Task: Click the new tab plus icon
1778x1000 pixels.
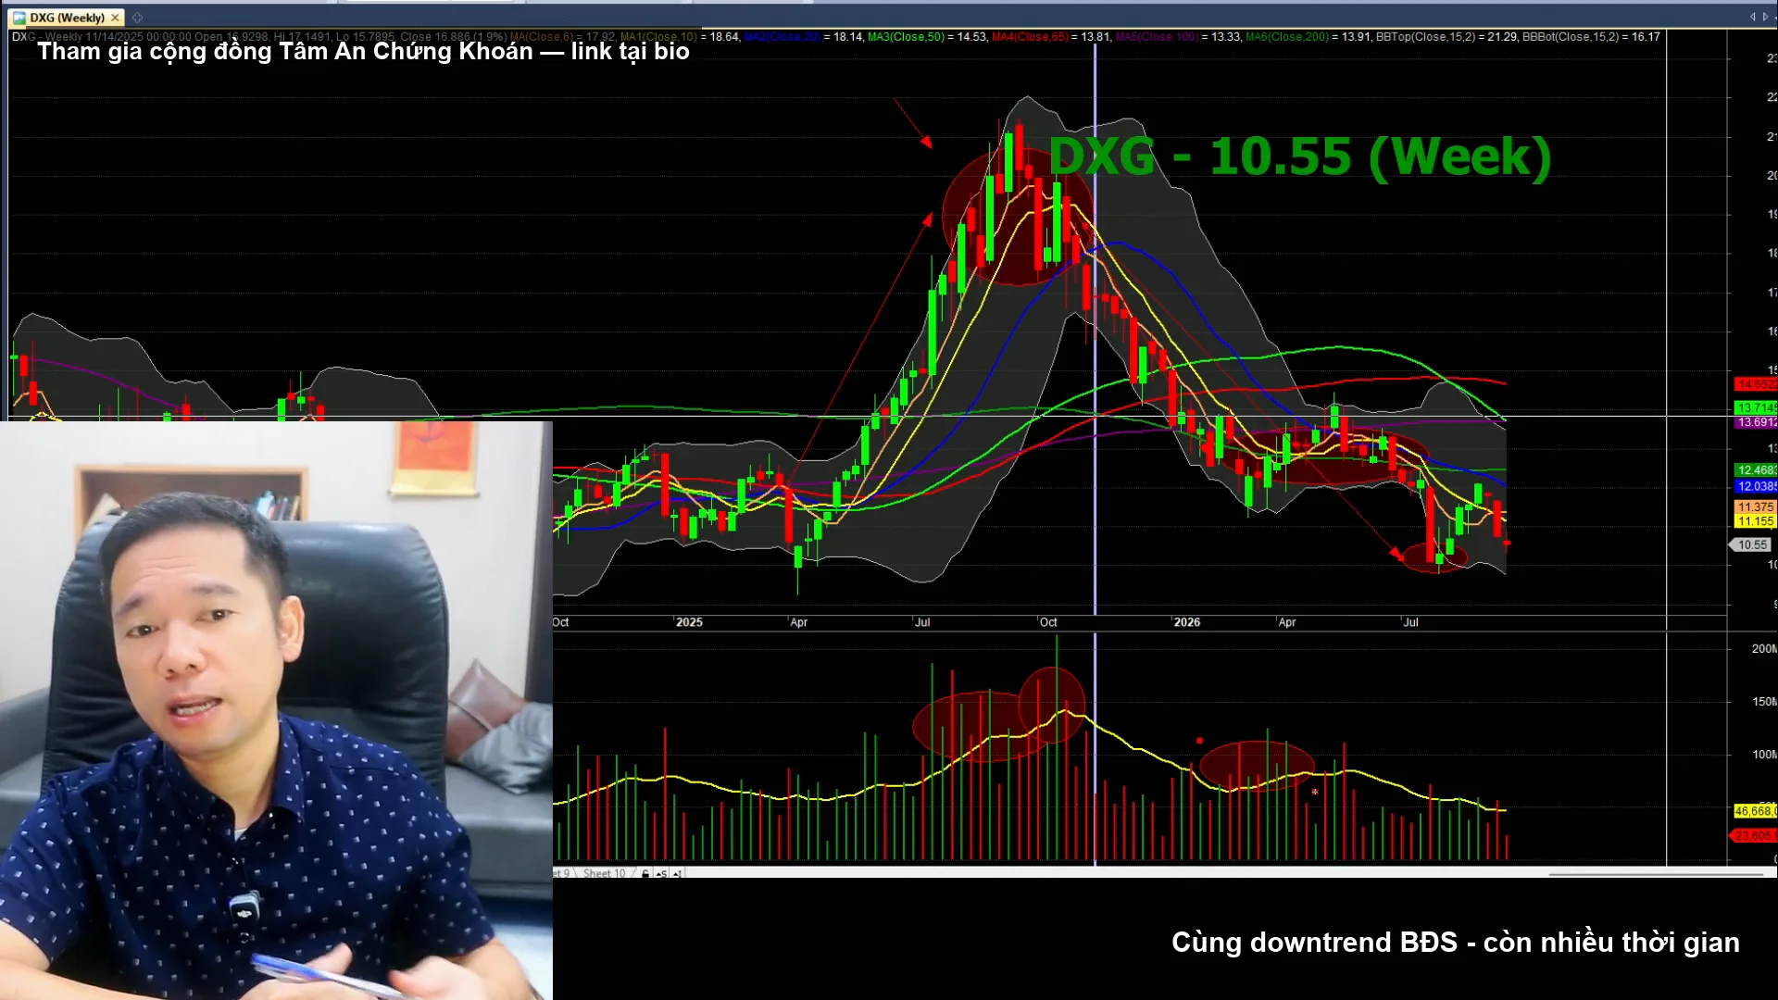Action: (137, 18)
